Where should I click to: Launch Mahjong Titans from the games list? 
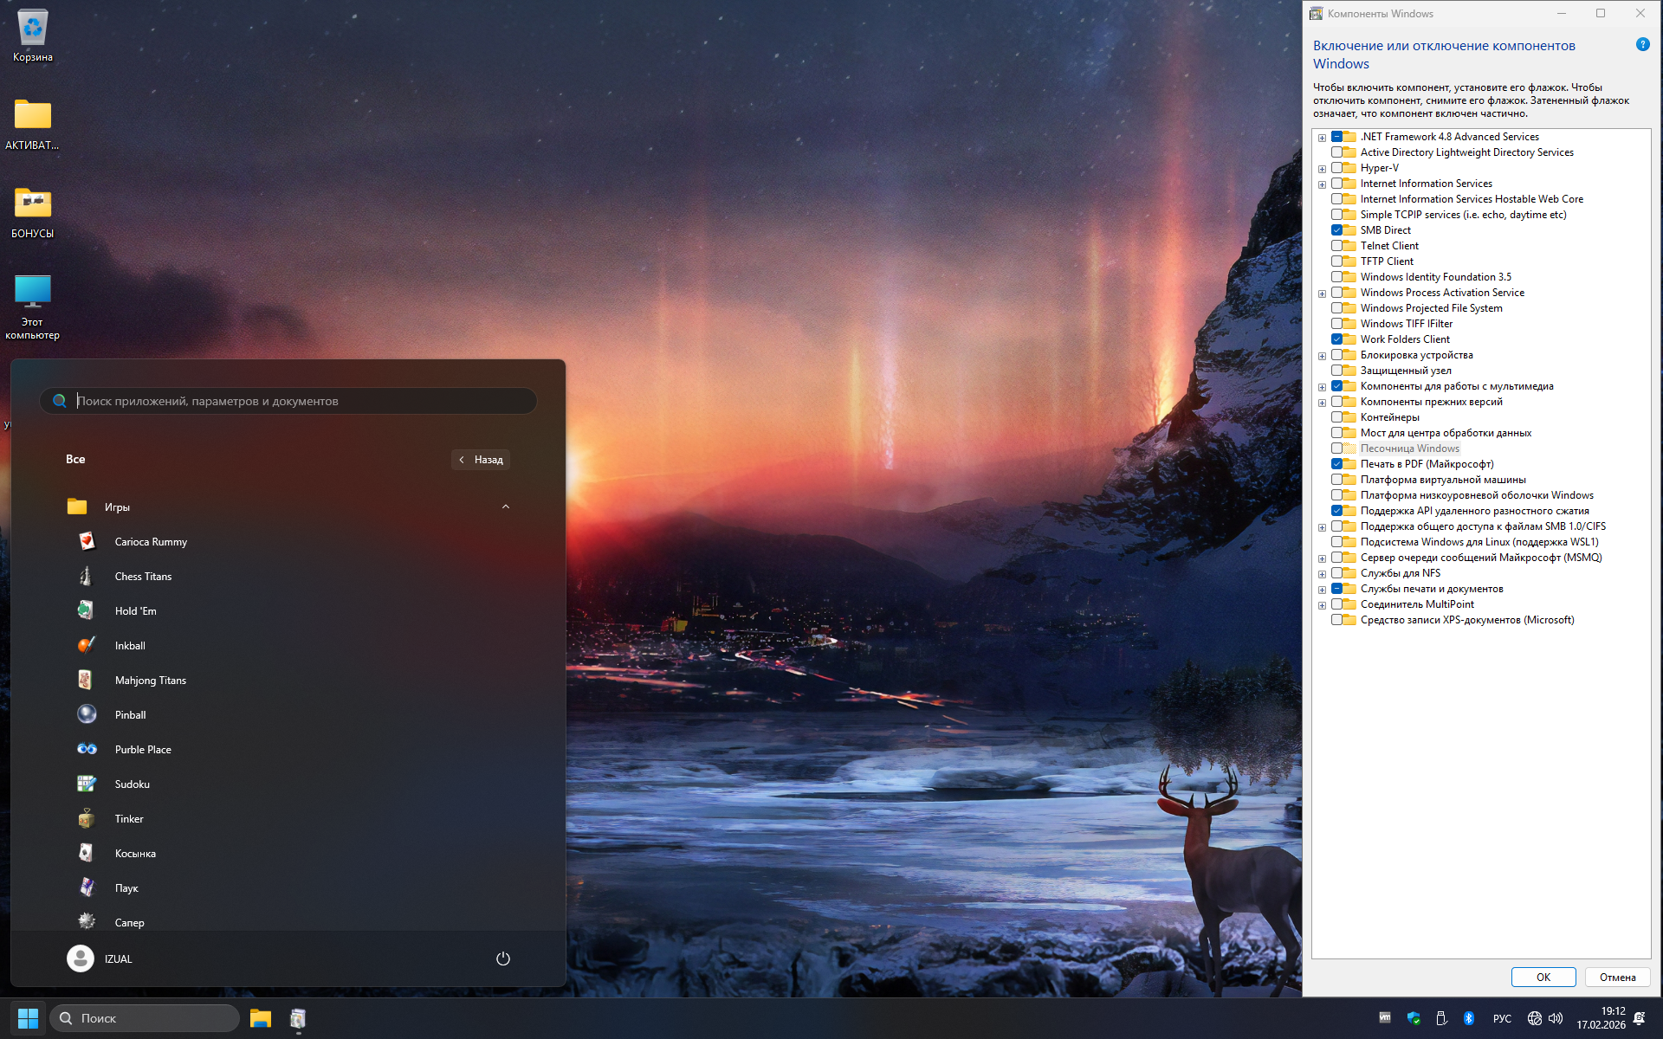pyautogui.click(x=150, y=681)
